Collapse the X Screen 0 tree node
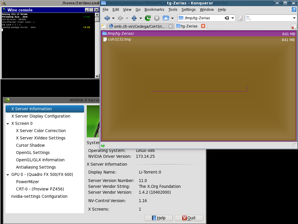 [x=8, y=124]
